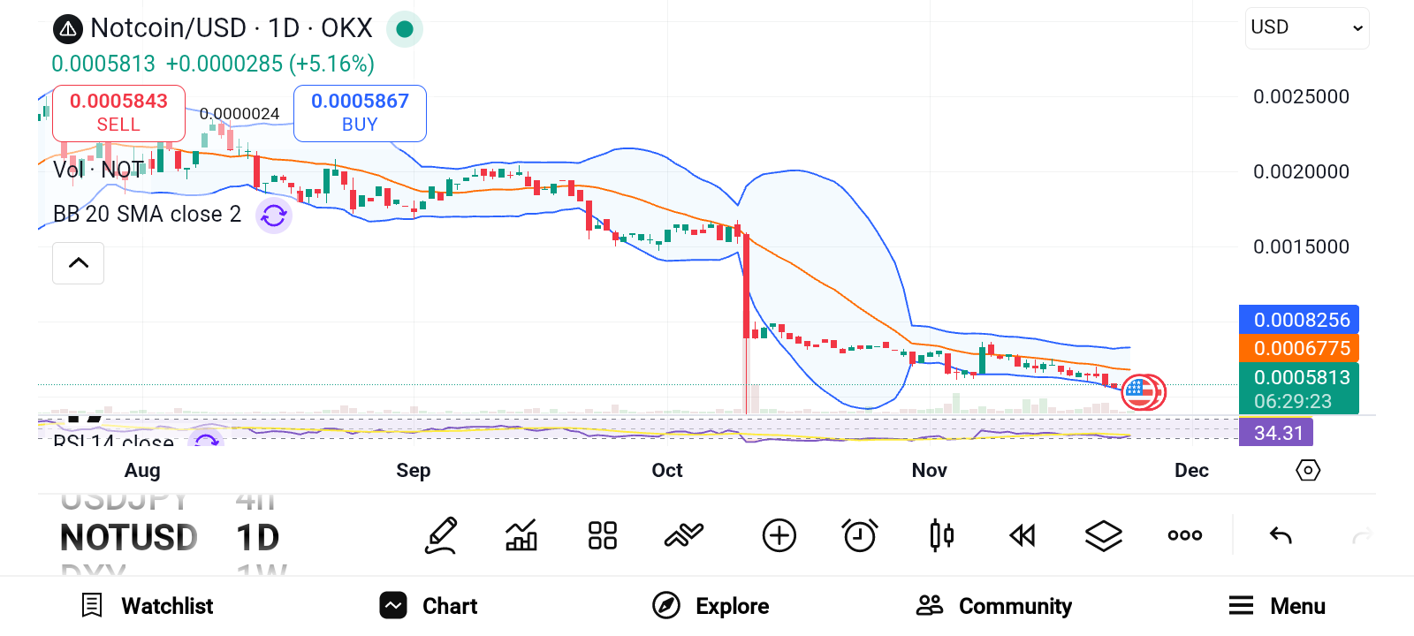1414x636 pixels.
Task: Open the alarm clock alert icon
Action: (x=860, y=535)
